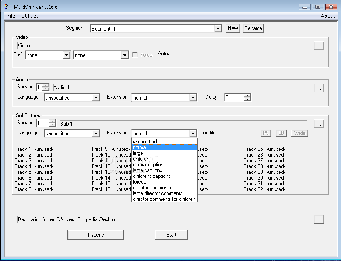Open the Utilities menu

click(x=30, y=16)
